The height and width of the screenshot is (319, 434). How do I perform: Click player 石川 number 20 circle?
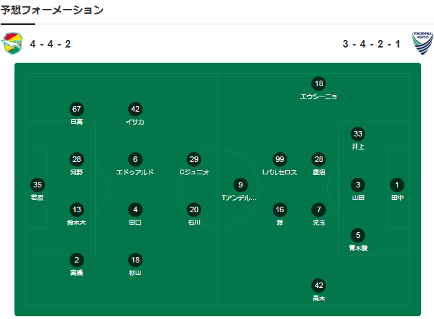pos(194,209)
